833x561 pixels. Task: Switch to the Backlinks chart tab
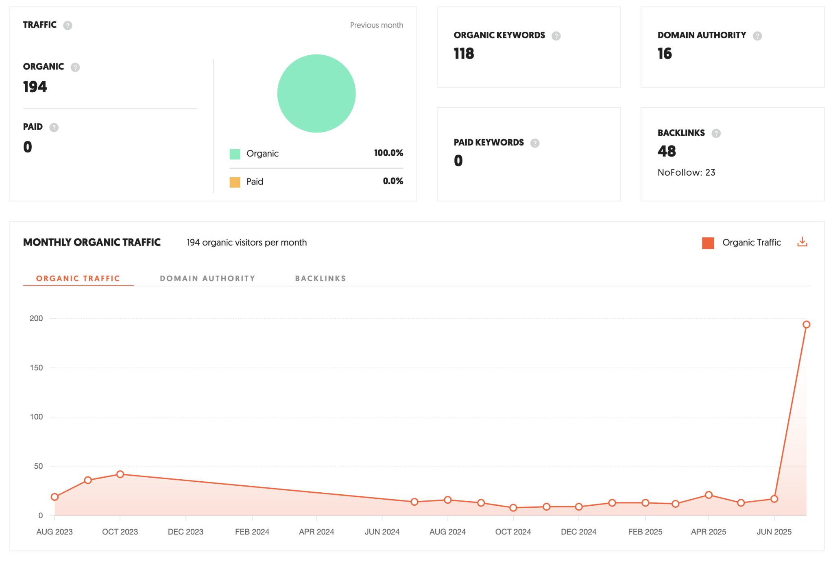pyautogui.click(x=321, y=278)
